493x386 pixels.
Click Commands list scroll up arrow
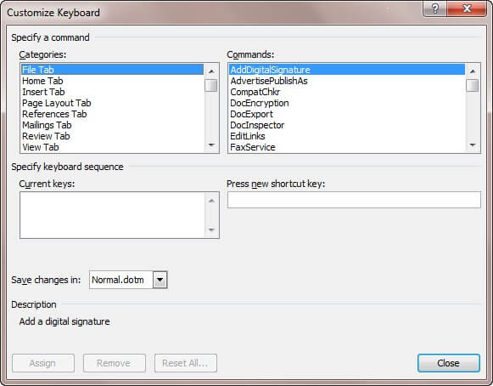point(473,71)
